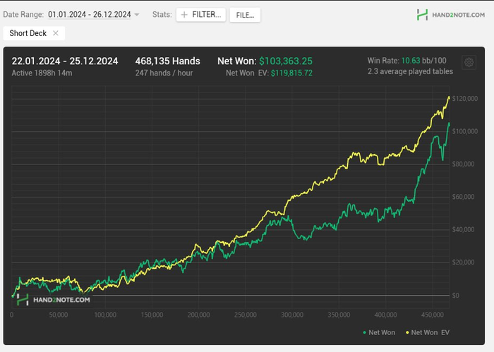This screenshot has height=352, width=494.
Task: Click the Short Deck filter label
Action: [28, 33]
